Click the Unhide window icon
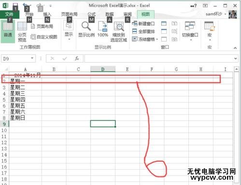The width and height of the screenshot is (241, 185). pyautogui.click(x=164, y=39)
